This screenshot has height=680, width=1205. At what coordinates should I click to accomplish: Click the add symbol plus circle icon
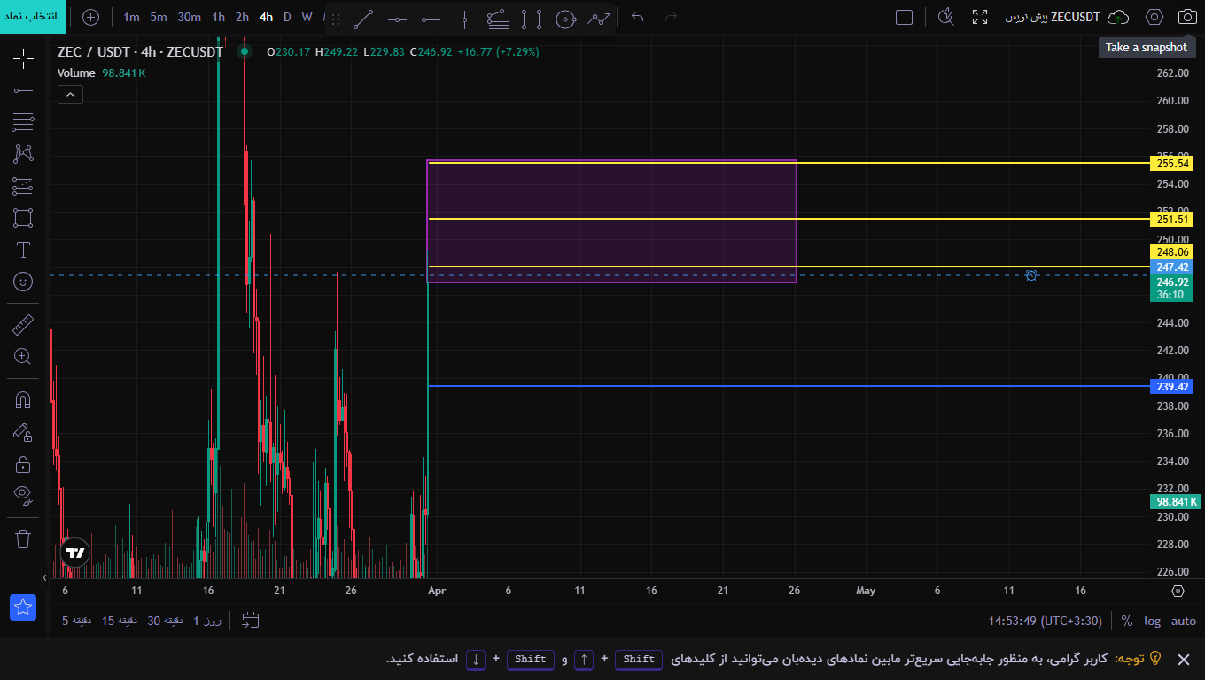90,17
